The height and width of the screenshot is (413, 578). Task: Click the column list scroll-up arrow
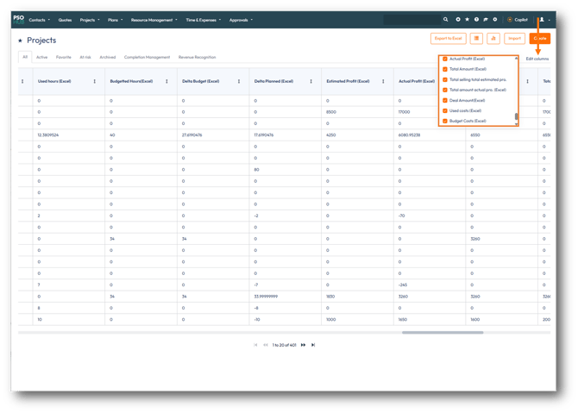point(516,59)
